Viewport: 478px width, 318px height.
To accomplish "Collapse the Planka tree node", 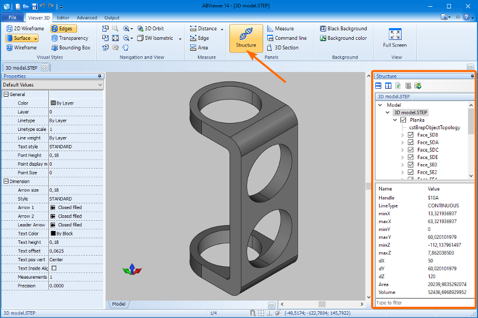I will (395, 120).
